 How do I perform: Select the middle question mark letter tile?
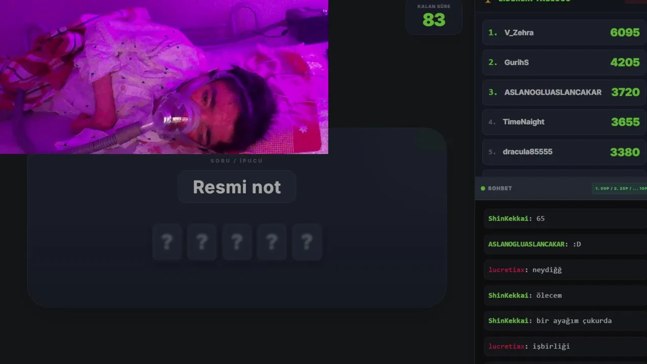click(237, 242)
